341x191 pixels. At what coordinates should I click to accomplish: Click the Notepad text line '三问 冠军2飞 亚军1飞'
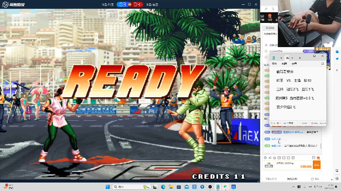point(295,89)
